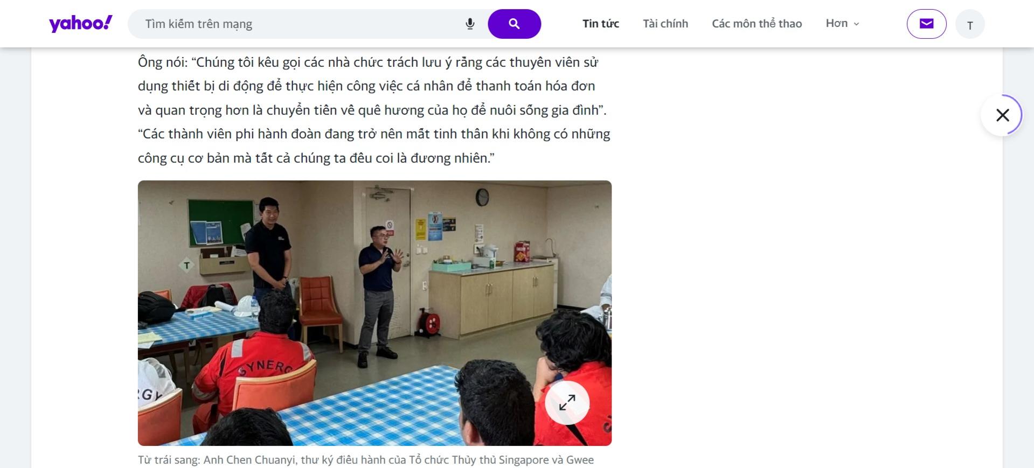
Task: Open the profile avatar labeled T
Action: [x=970, y=24]
